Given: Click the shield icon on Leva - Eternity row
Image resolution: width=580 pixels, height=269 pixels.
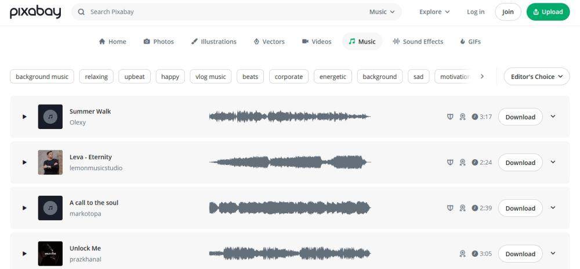Looking at the screenshot, I should (x=450, y=162).
